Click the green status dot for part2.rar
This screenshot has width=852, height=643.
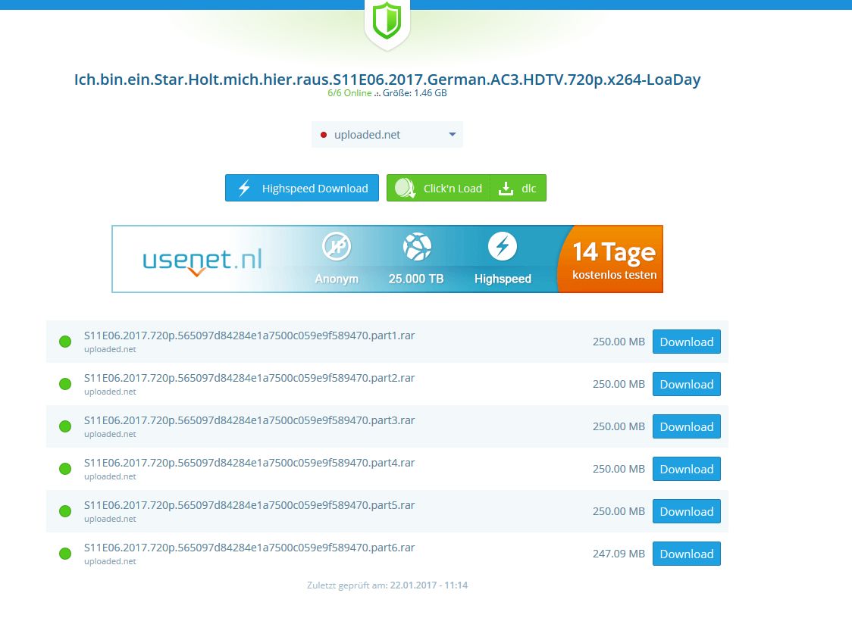(x=65, y=384)
